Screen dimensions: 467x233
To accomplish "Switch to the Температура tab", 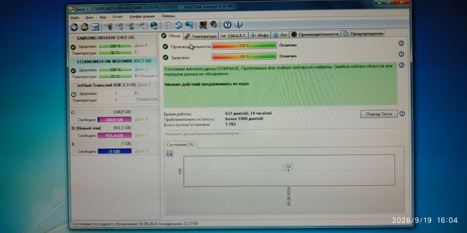I will 201,36.
